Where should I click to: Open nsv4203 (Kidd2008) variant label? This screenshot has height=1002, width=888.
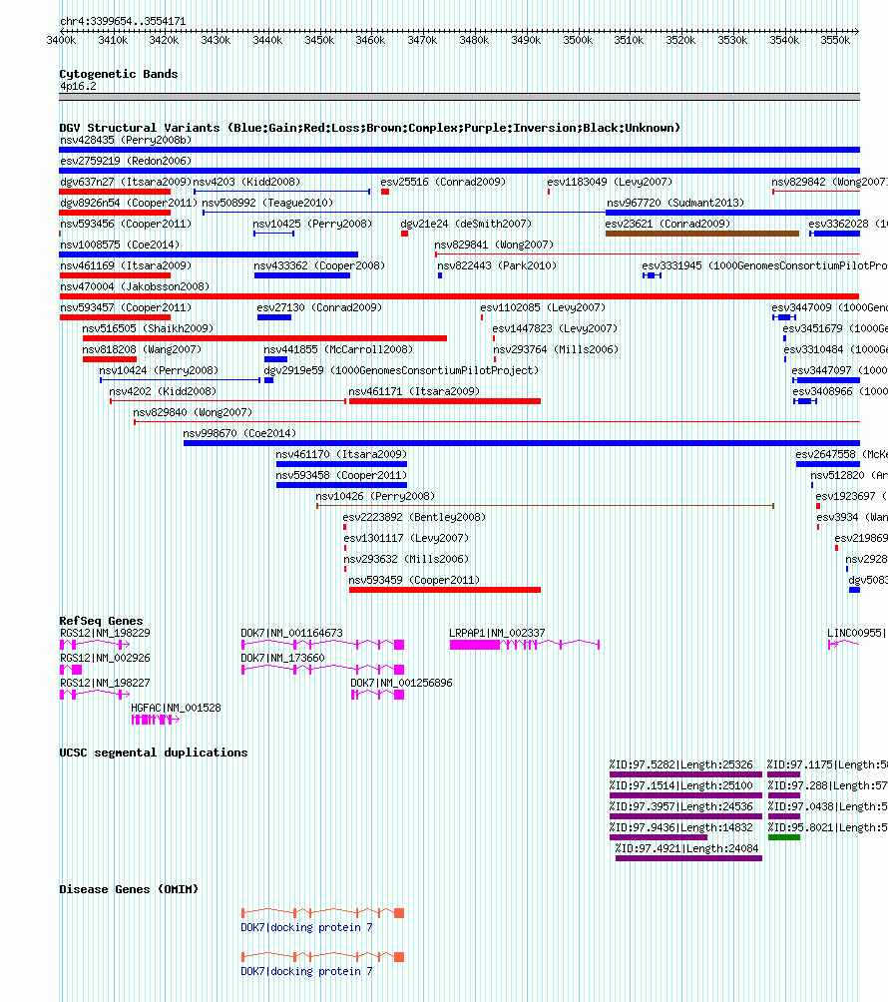click(246, 182)
